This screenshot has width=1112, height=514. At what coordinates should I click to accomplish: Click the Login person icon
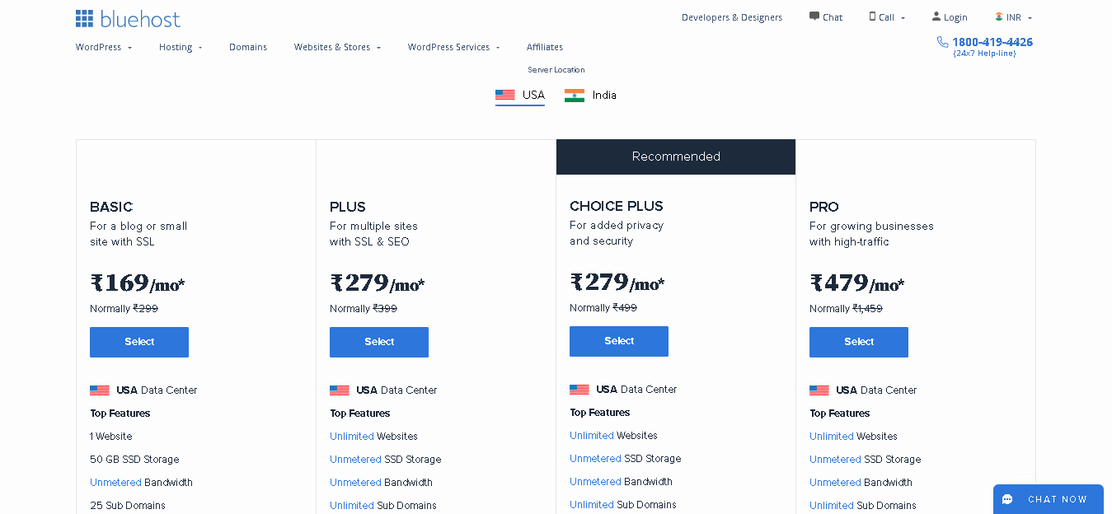936,16
